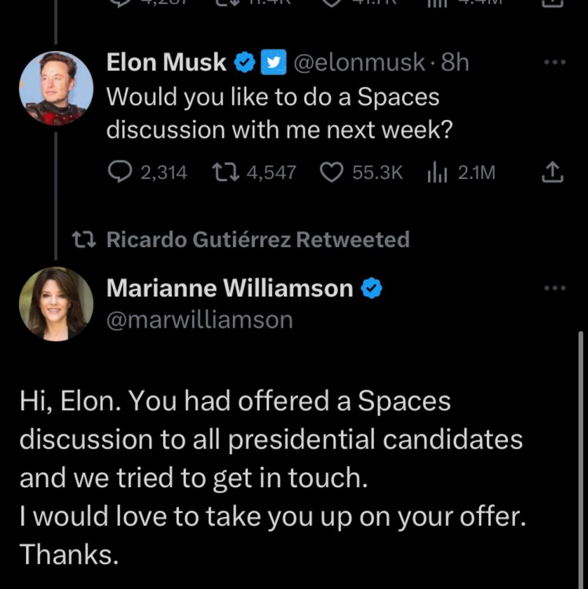The image size is (588, 589).
Task: Open more options on Marianne Williamson's tweet
Action: (554, 289)
